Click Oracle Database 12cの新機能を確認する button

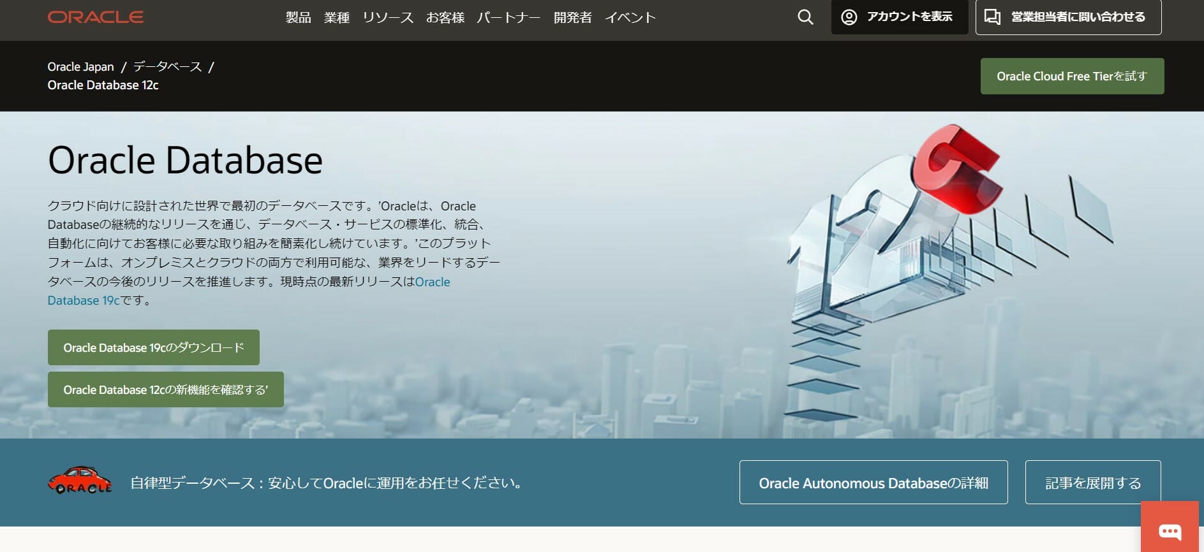point(166,389)
